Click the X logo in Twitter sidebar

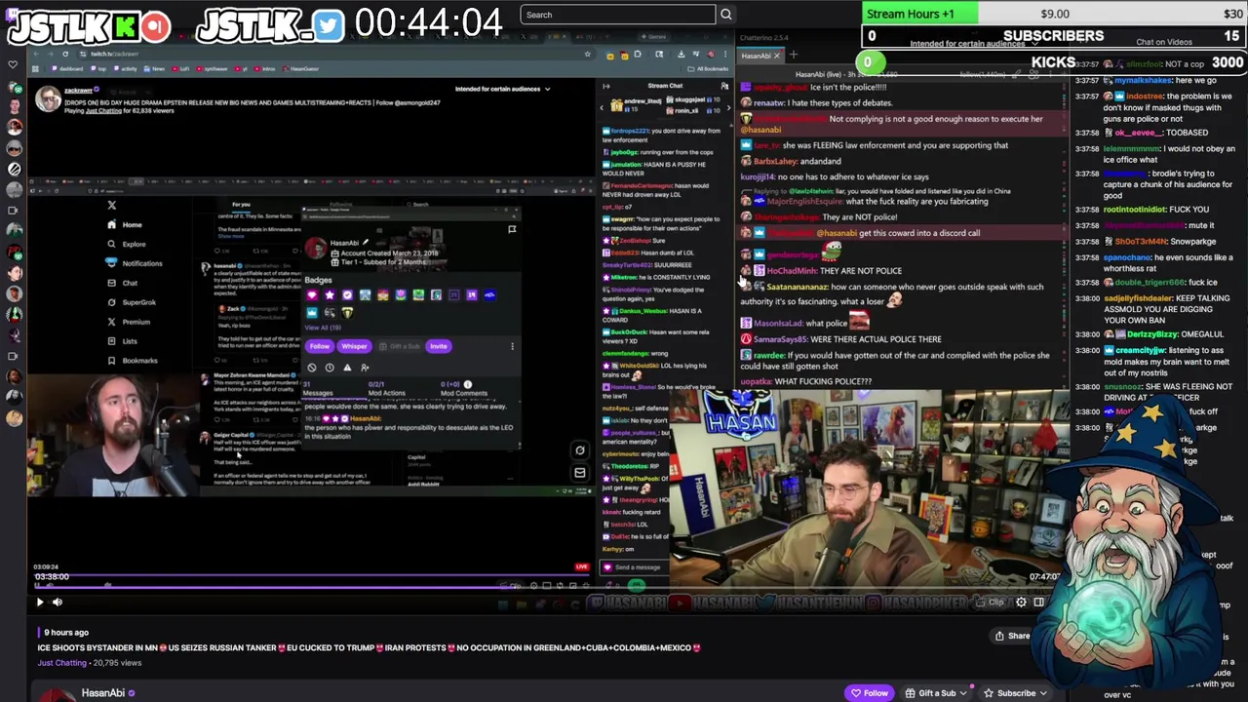(111, 205)
